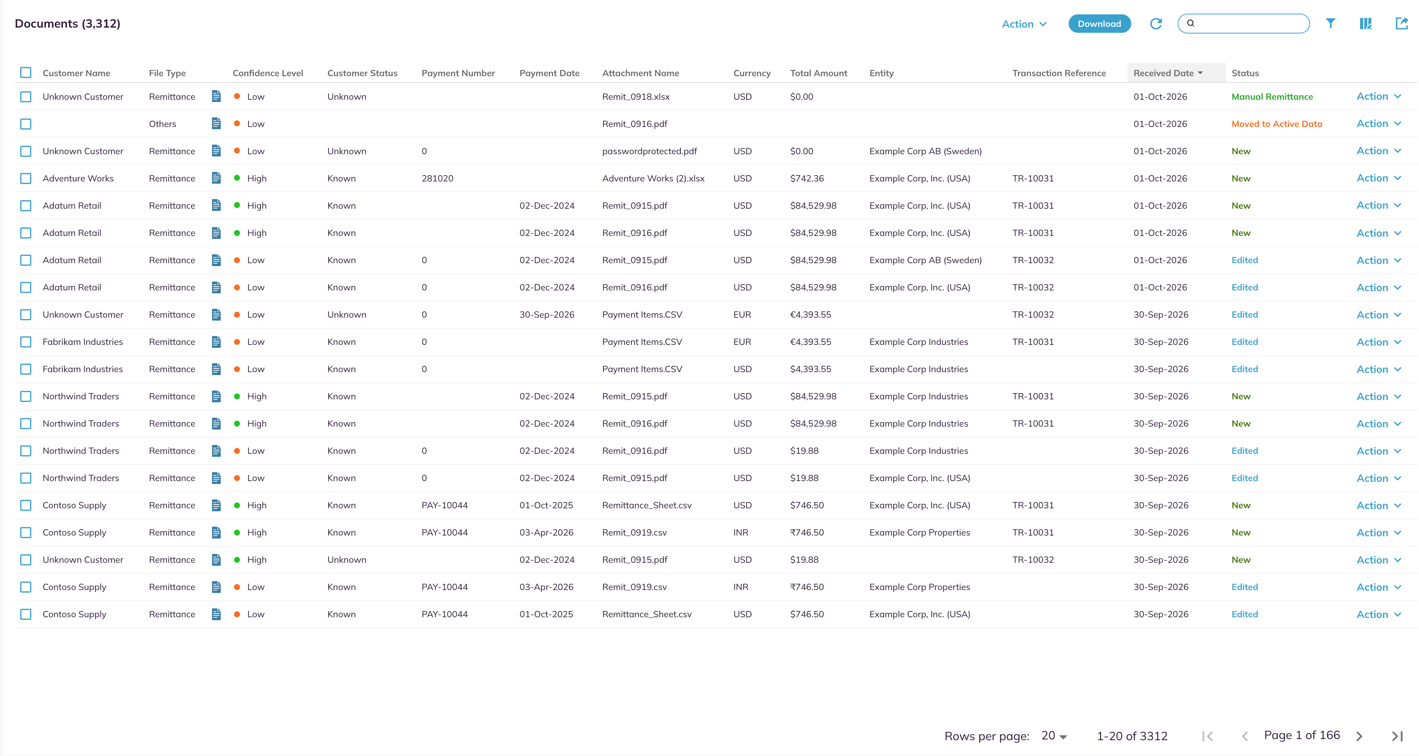Open the top toolbar Action dropdown
The image size is (1419, 756).
pyautogui.click(x=1024, y=24)
